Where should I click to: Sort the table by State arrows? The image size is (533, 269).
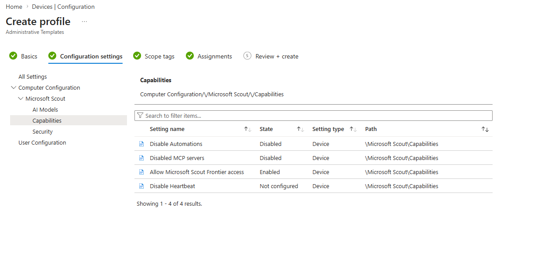pyautogui.click(x=301, y=129)
